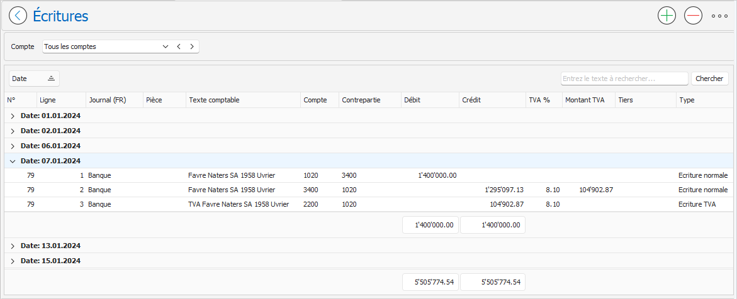Click TVA % 8.10 in line 3
The image size is (737, 299).
(x=553, y=204)
